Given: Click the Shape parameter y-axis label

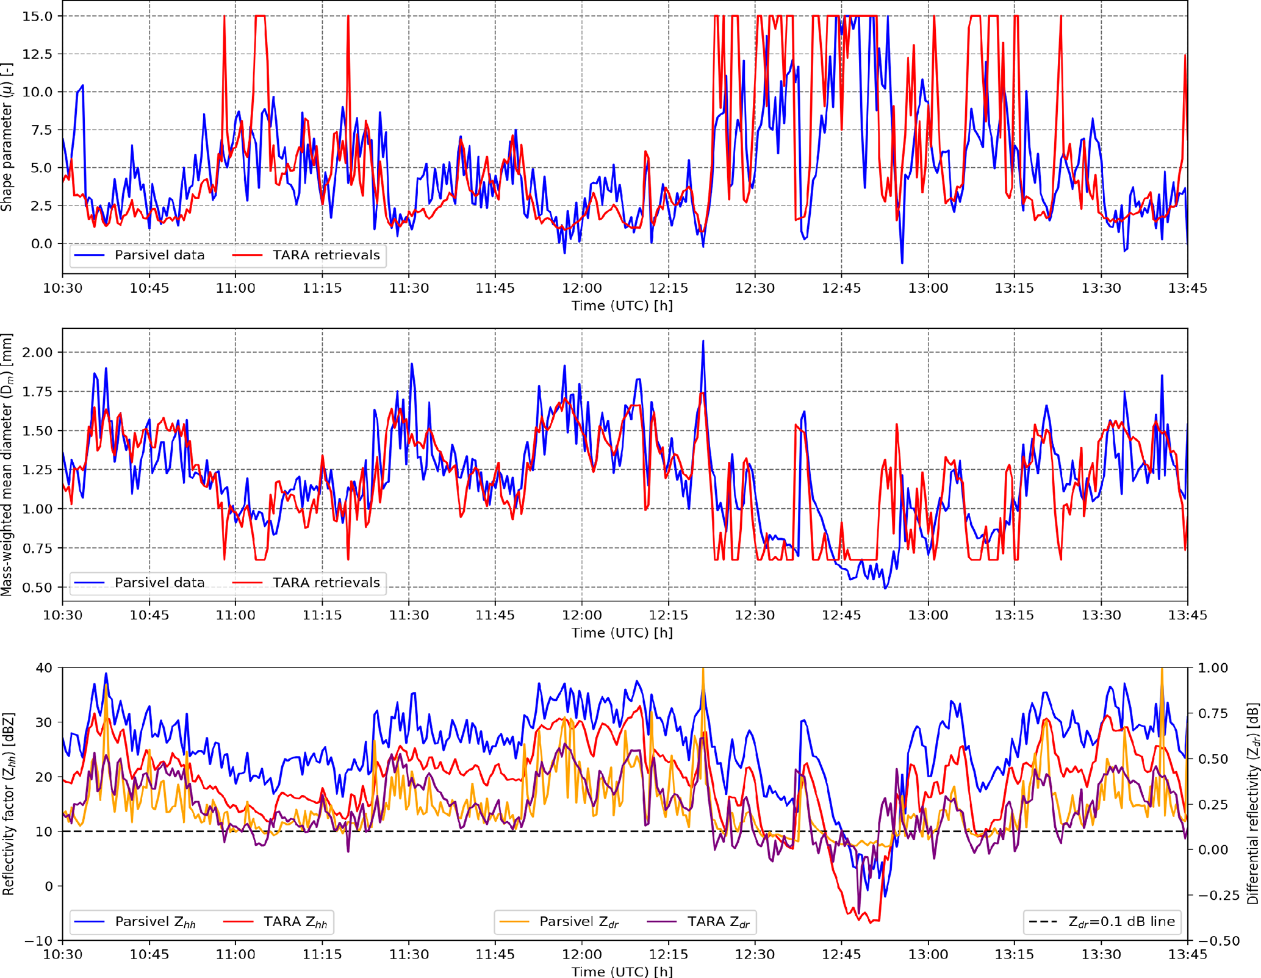Looking at the screenshot, I should [7, 137].
